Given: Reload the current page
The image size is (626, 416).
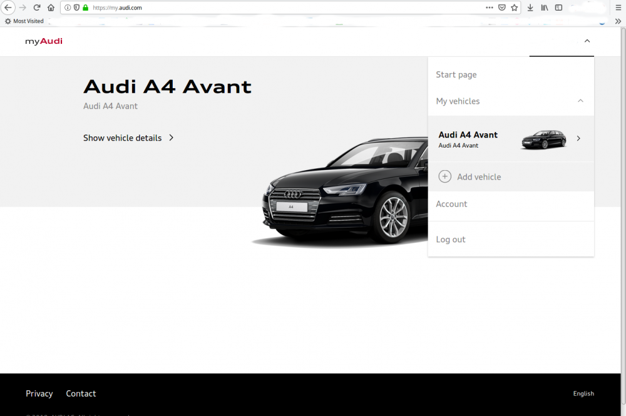Looking at the screenshot, I should point(37,8).
